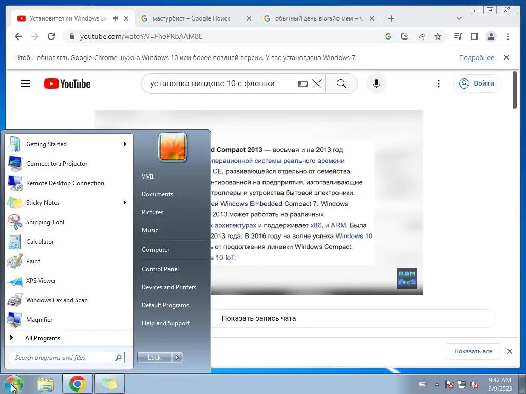Click the forward navigation arrow
Image resolution: width=526 pixels, height=394 pixels.
pyautogui.click(x=35, y=36)
